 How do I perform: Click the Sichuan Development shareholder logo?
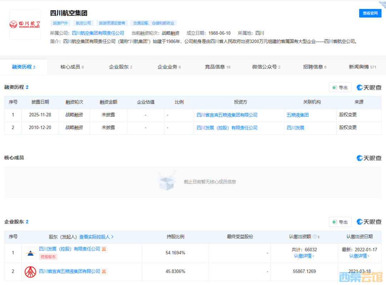coord(30,253)
